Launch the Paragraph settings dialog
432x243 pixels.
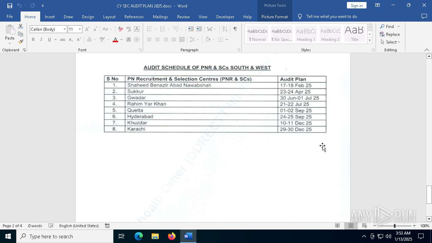pyautogui.click(x=239, y=50)
